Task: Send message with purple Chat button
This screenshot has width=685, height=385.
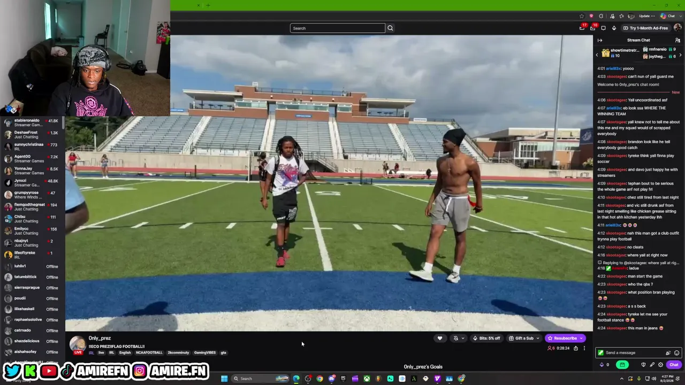Action: [674, 365]
